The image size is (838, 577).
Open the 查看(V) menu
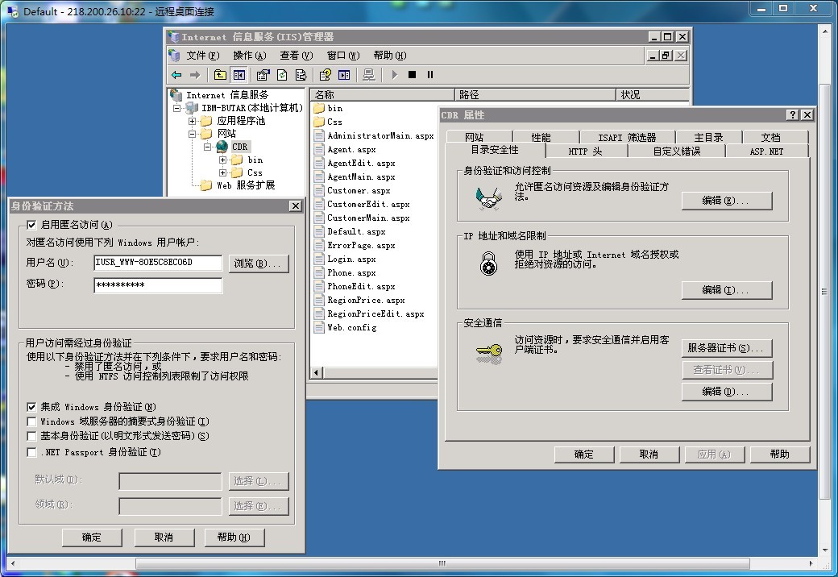(x=296, y=56)
